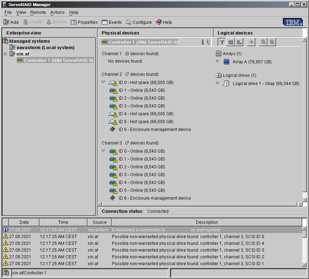The width and height of the screenshot is (309, 279).
Task: Sort events by the Time column header
Action: click(63, 222)
